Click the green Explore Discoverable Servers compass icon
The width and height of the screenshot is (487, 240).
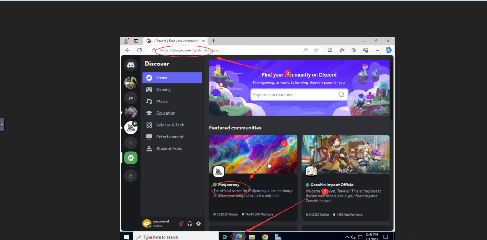(x=131, y=158)
